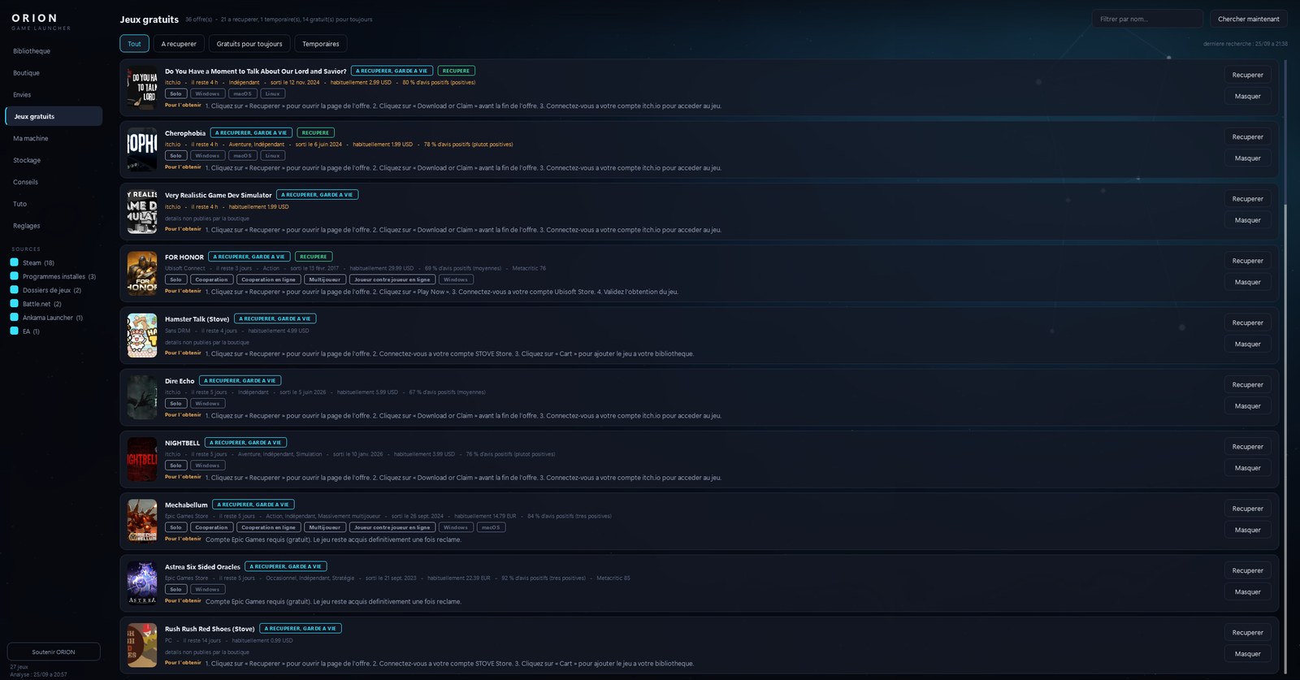Open the Cherophobia cover thumbnail
The height and width of the screenshot is (680, 1300).
coord(142,149)
